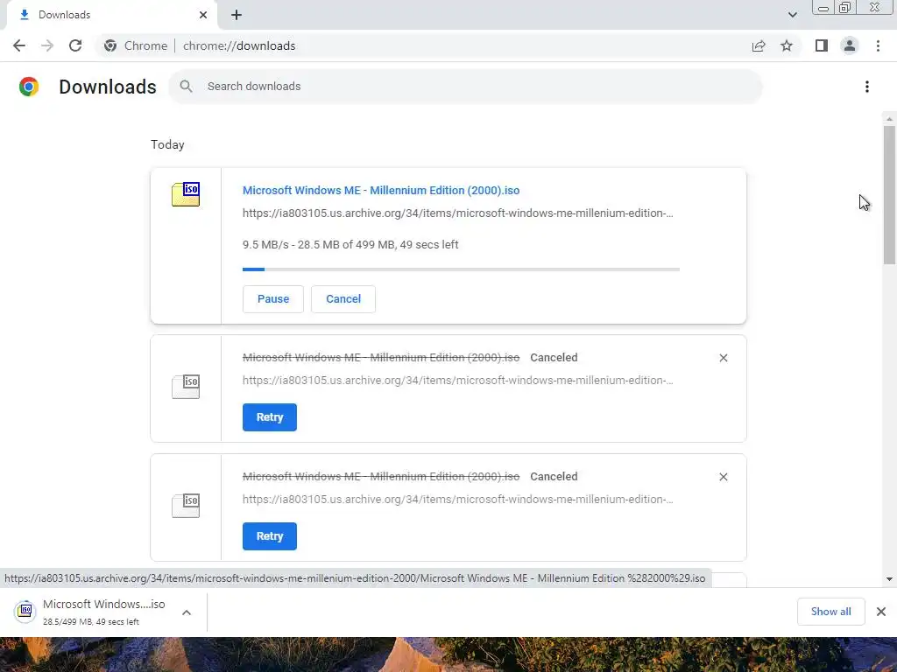
Task: Click the scrollbar up arrow
Action: 889,119
